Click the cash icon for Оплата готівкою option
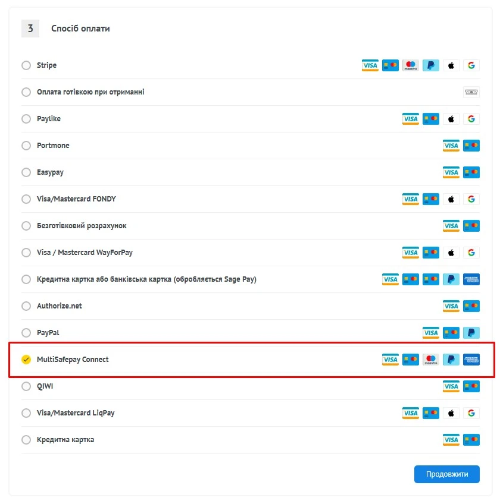 tap(471, 92)
